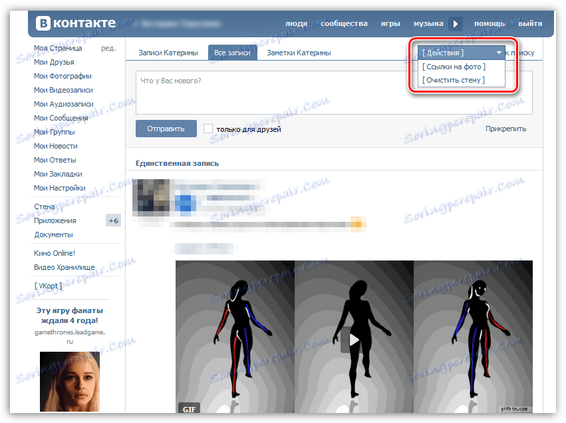Open Мои Группы
566x423 pixels.
[55, 132]
